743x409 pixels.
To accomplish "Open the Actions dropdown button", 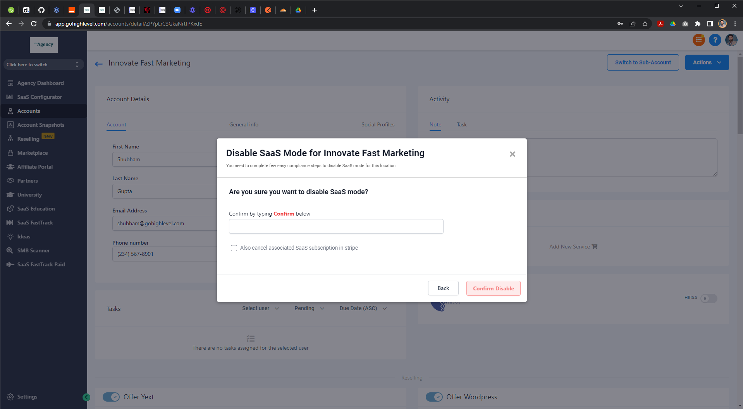I will click(x=707, y=62).
